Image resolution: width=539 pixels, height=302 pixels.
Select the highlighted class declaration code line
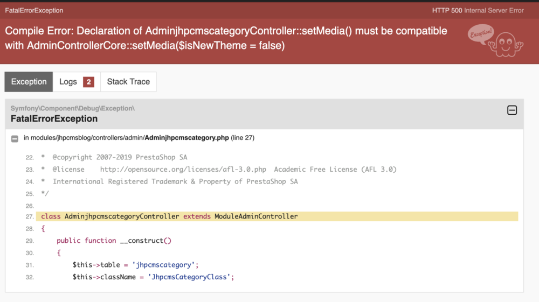tap(169, 216)
